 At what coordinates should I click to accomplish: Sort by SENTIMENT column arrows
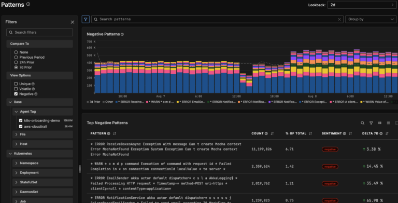350,133
